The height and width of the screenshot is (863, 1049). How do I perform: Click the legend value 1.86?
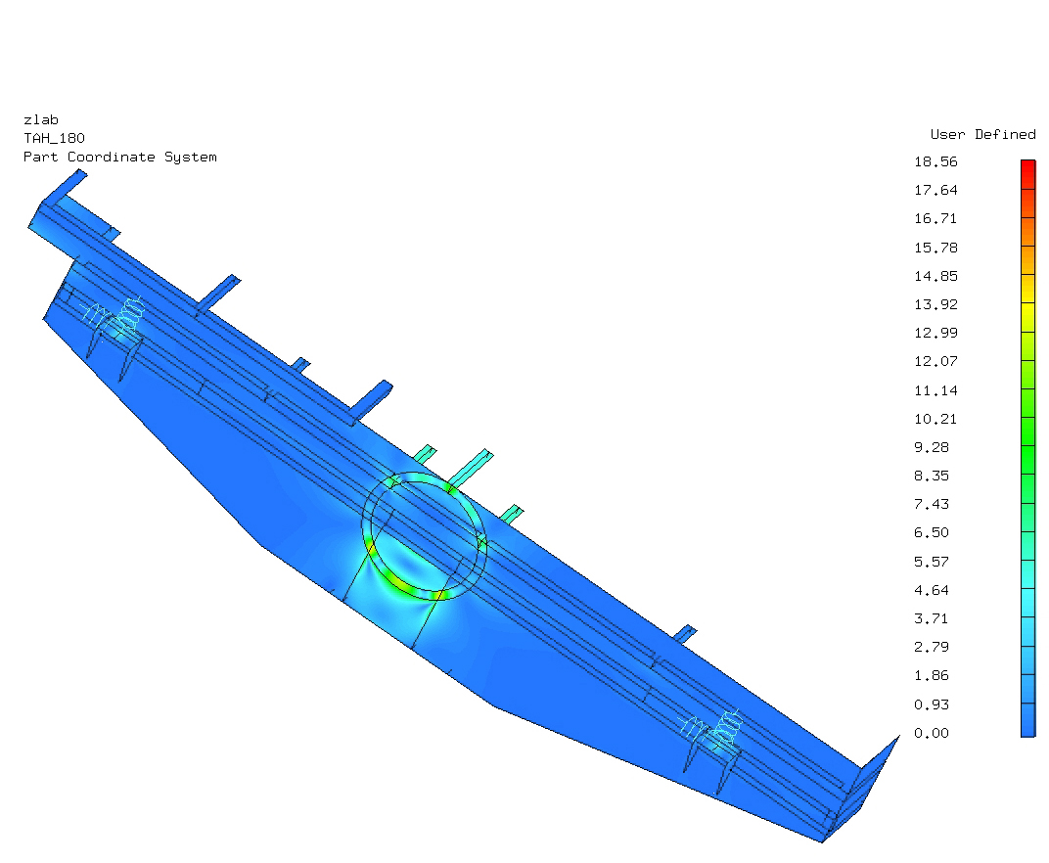coord(932,676)
